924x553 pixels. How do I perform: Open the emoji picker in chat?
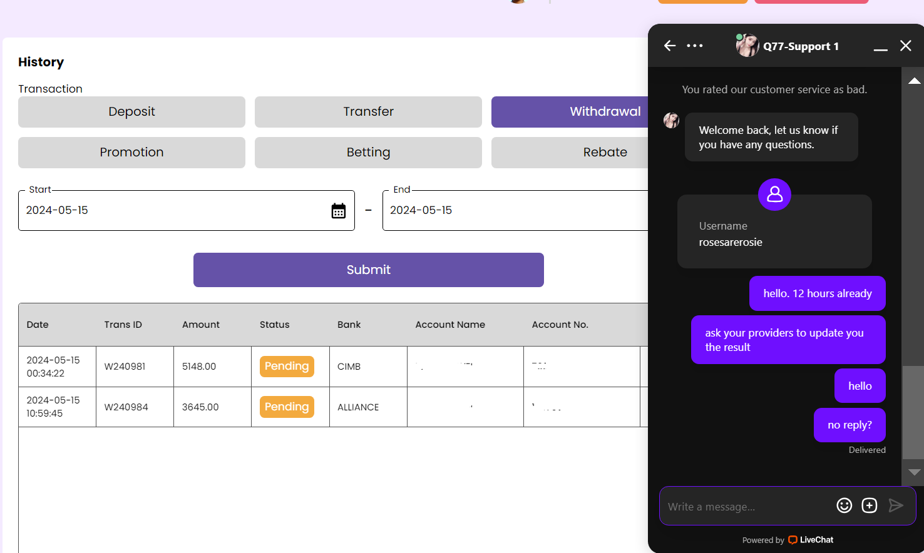(844, 505)
